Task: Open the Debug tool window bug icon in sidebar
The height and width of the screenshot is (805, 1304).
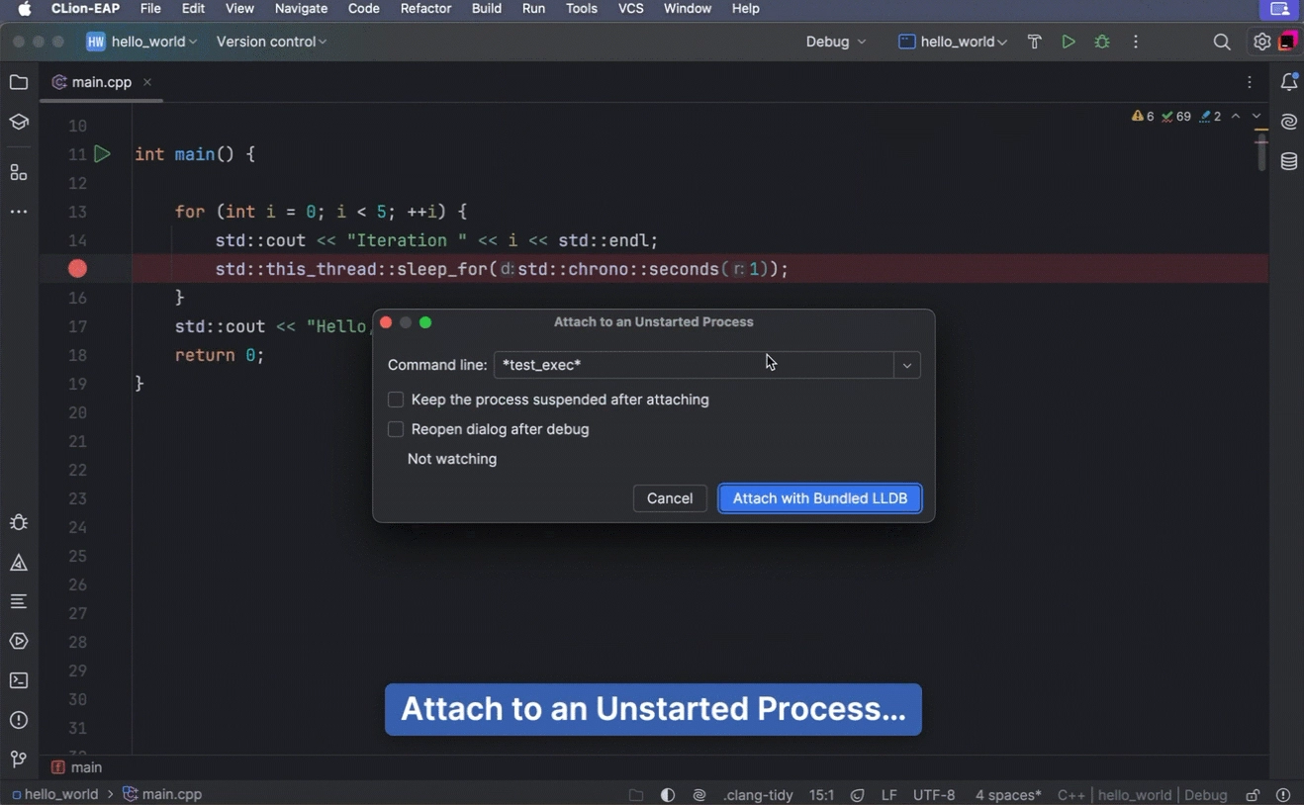Action: 19,523
